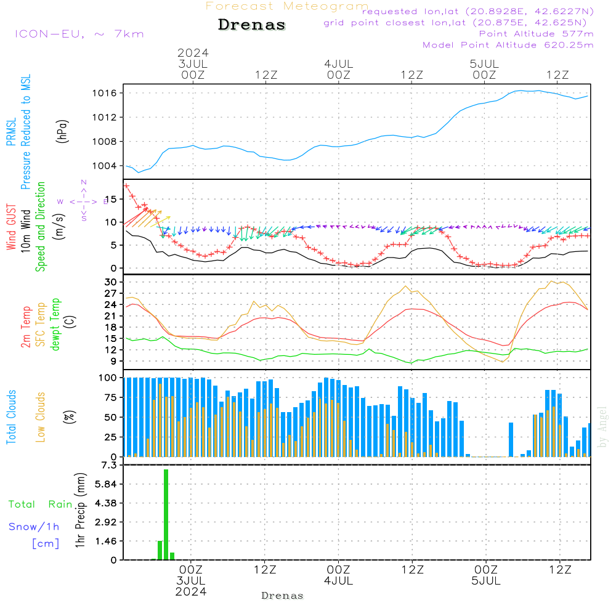This screenshot has width=616, height=616.
Task: Select the green 'dewpt Temp' label
Action: [55, 324]
